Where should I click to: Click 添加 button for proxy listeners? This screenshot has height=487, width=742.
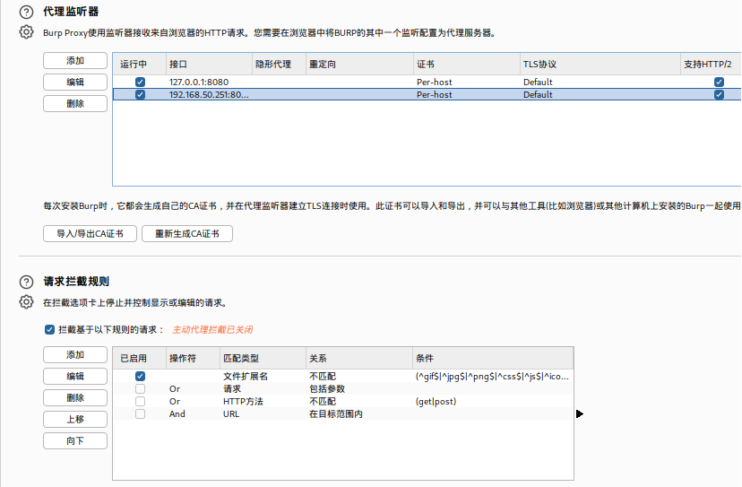click(x=75, y=61)
